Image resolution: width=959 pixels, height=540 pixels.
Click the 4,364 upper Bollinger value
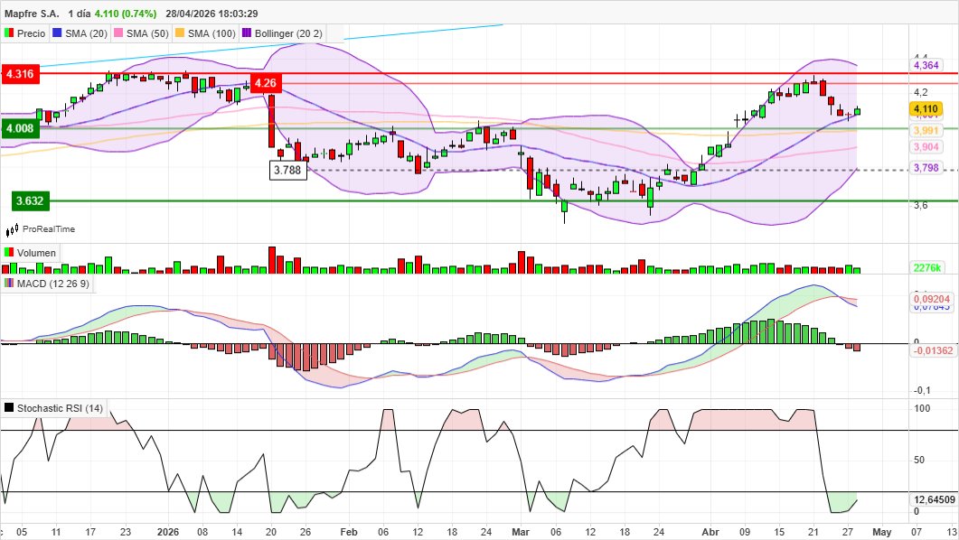(926, 65)
